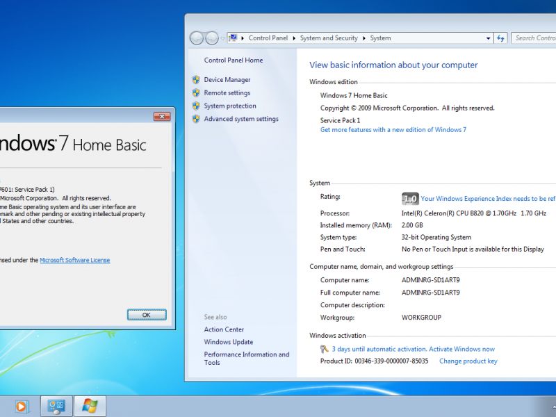Open the Microsoft Software License link
The width and height of the screenshot is (556, 417).
(75, 260)
